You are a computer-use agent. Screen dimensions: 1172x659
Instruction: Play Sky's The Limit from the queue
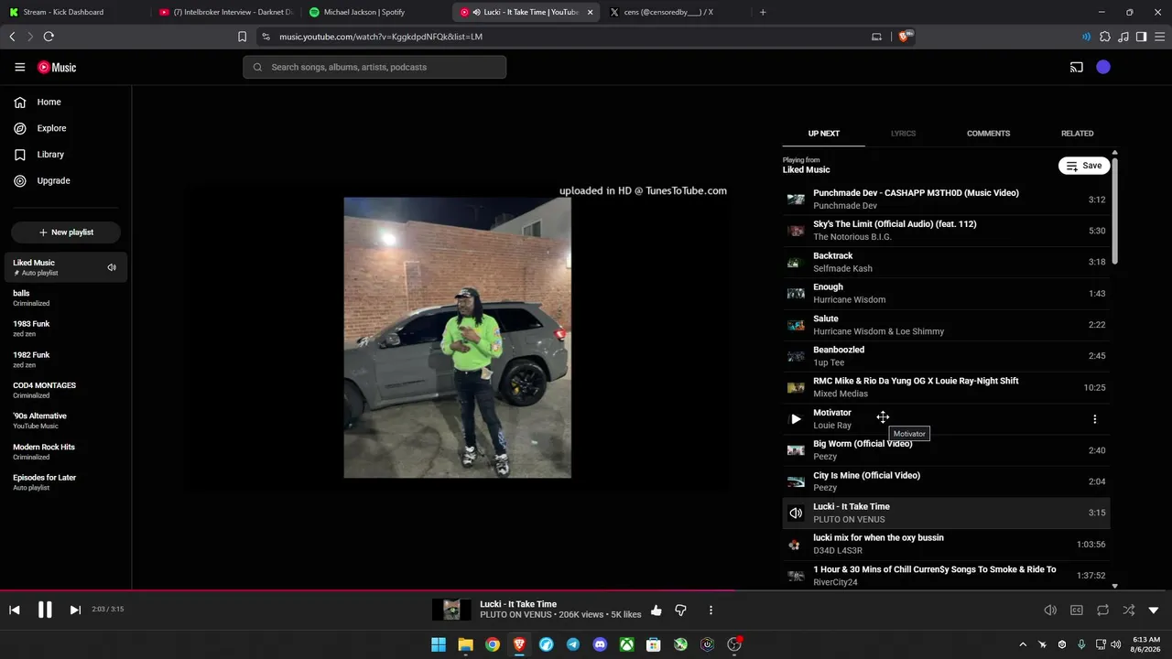tap(946, 231)
